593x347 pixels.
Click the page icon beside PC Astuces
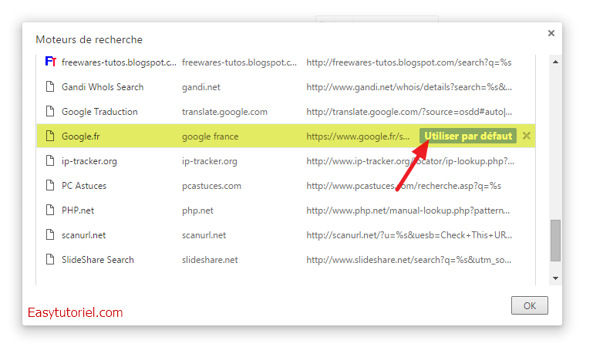click(50, 185)
